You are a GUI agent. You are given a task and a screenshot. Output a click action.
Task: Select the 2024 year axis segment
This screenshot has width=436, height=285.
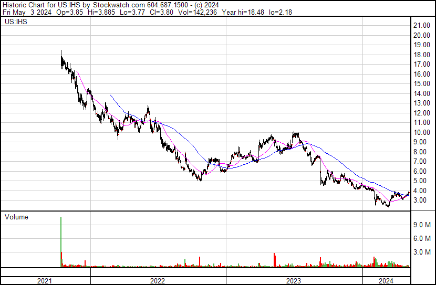click(387, 281)
